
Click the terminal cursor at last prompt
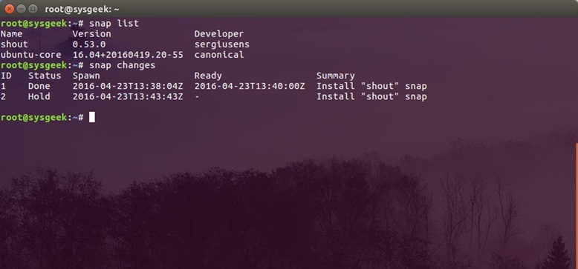tap(92, 117)
